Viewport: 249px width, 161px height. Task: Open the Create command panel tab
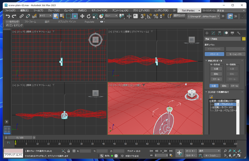(x=207, y=33)
